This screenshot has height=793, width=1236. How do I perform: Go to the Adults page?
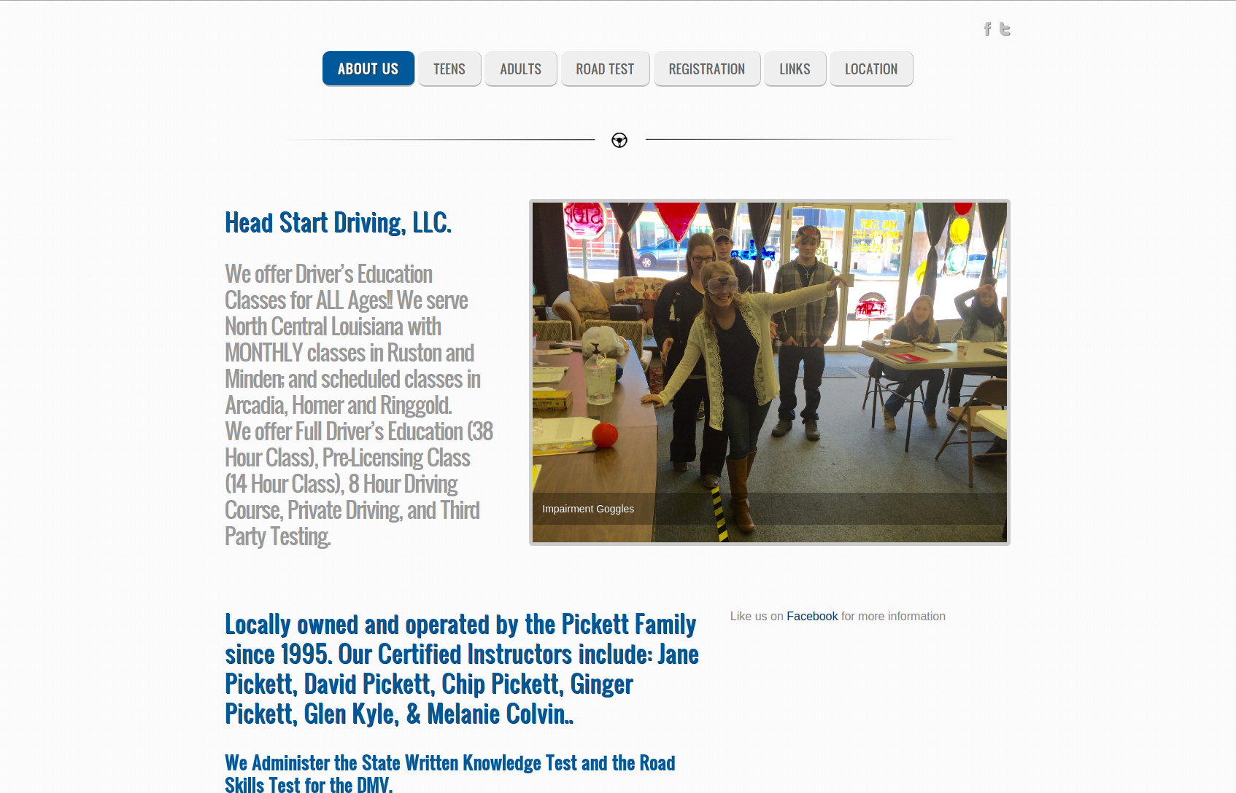click(x=521, y=69)
